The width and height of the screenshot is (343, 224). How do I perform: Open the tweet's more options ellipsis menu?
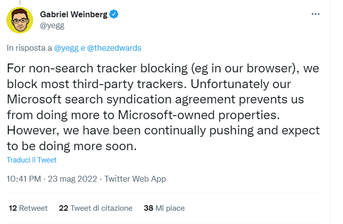tap(316, 14)
